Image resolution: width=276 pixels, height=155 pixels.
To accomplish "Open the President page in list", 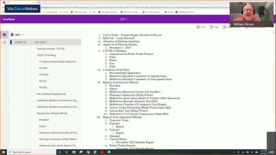I will tap(44, 120).
